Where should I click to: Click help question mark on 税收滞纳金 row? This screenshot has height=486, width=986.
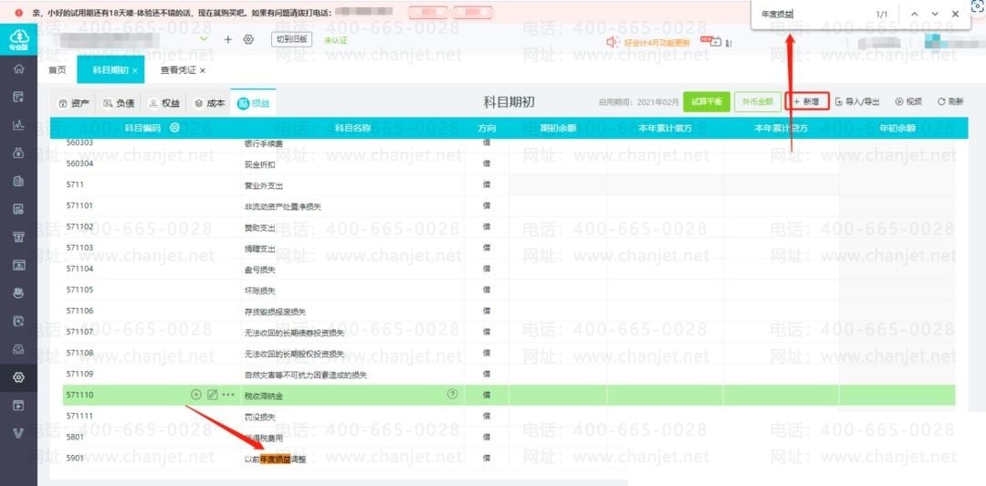[x=452, y=395]
